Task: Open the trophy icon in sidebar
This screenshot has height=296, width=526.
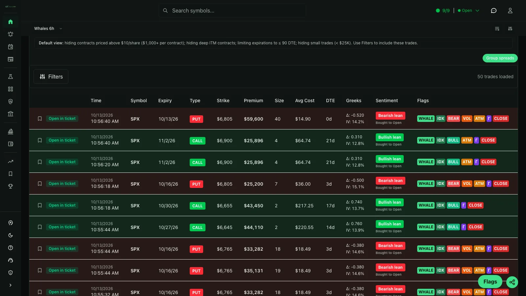Action: click(x=11, y=186)
